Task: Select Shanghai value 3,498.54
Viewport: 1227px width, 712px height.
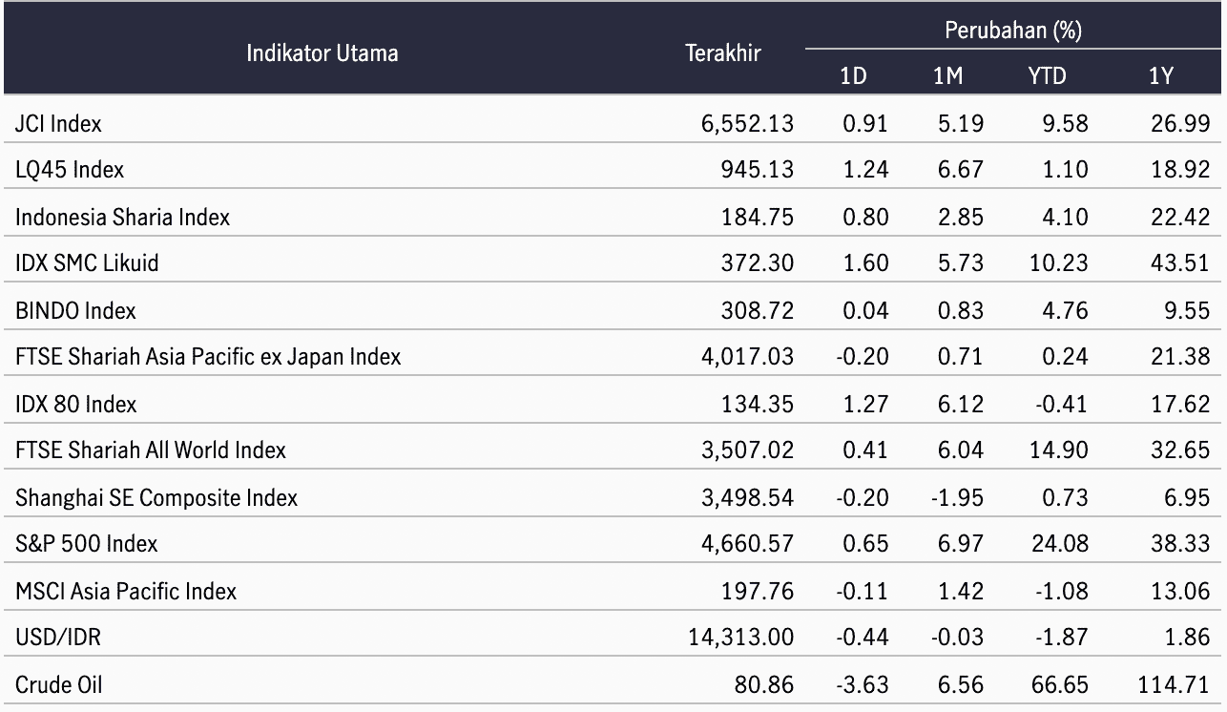Action: click(748, 497)
